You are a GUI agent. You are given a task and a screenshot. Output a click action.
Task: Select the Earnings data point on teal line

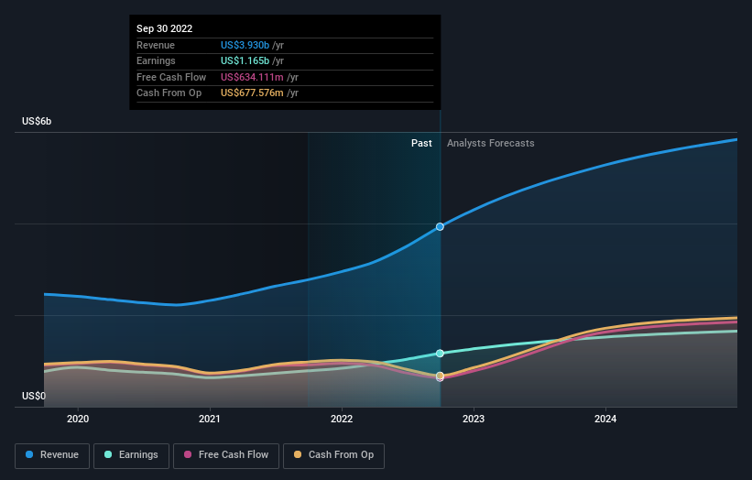coord(440,354)
